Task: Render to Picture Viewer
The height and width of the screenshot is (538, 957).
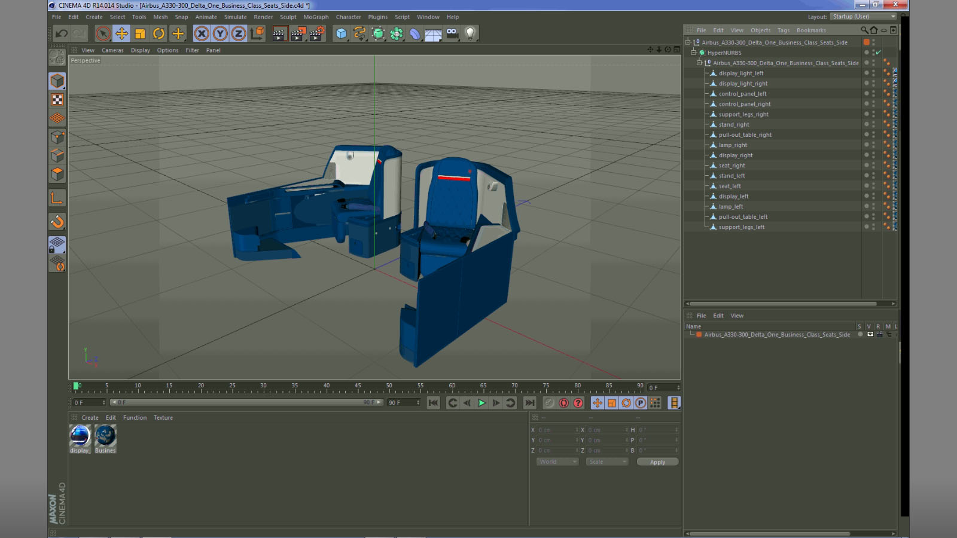Action: pos(298,33)
